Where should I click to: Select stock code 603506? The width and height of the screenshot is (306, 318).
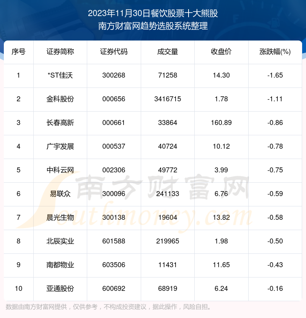pyautogui.click(x=114, y=265)
